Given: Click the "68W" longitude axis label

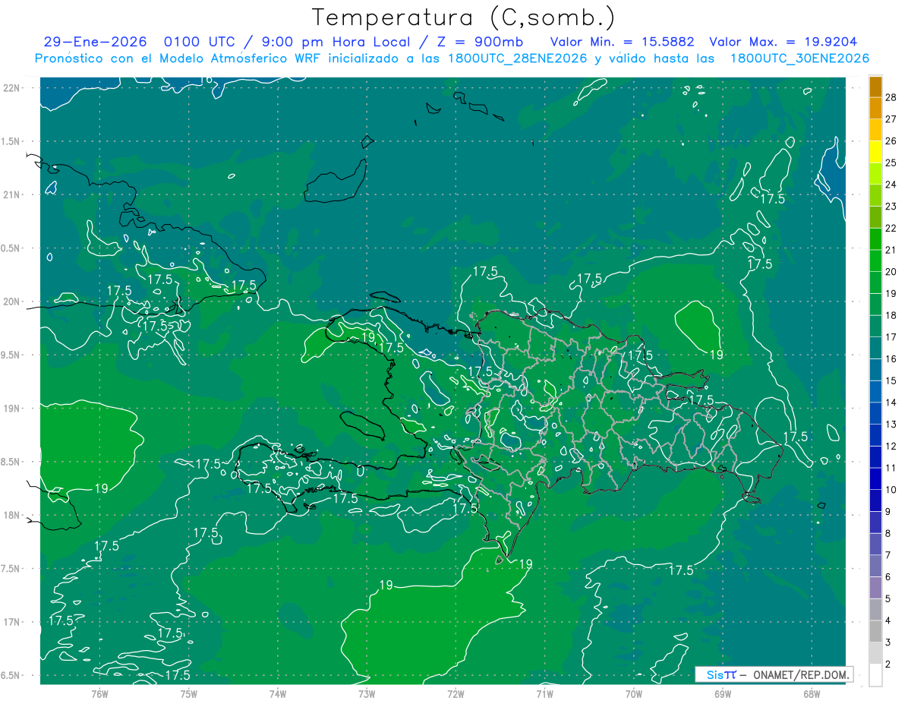Looking at the screenshot, I should [812, 694].
